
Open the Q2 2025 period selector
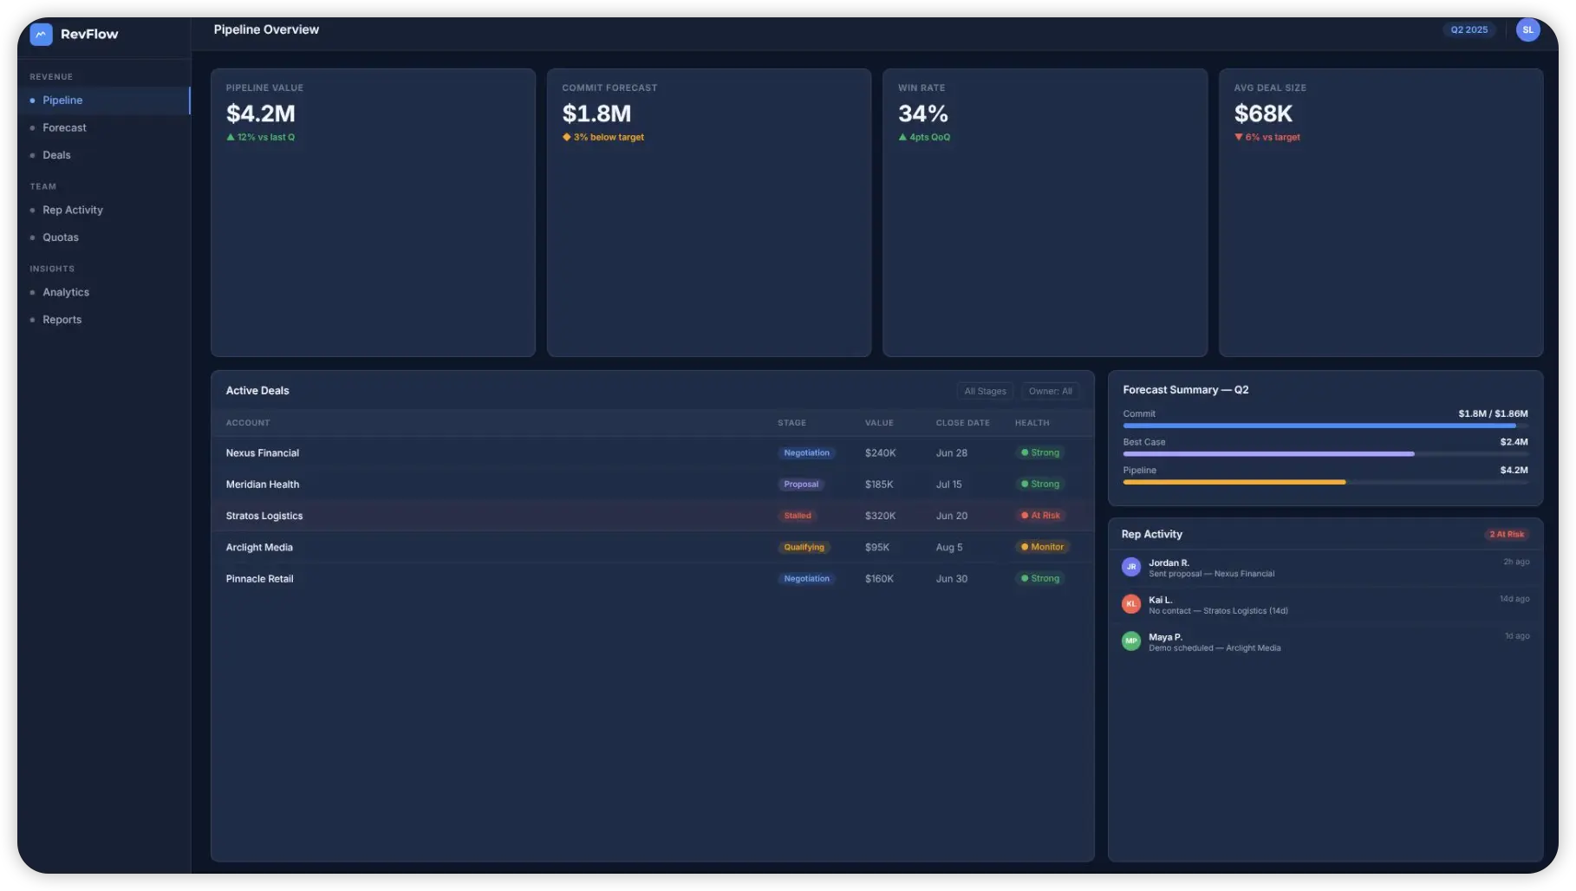point(1469,29)
